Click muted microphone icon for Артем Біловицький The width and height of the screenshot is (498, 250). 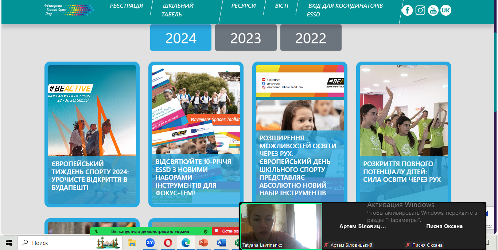tap(326, 245)
